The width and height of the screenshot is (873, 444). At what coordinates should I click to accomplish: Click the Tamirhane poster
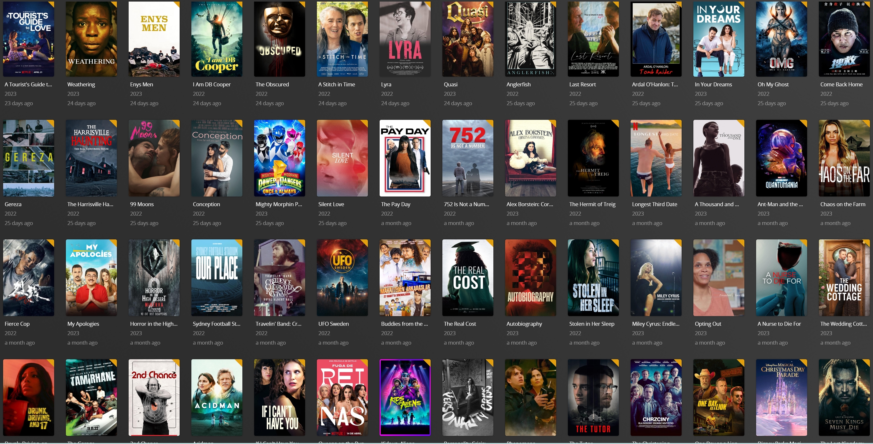pyautogui.click(x=91, y=397)
